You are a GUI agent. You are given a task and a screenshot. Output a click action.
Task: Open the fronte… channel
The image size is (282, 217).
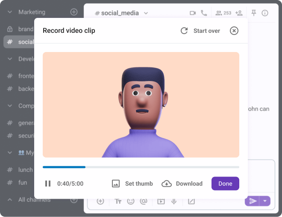point(20,76)
